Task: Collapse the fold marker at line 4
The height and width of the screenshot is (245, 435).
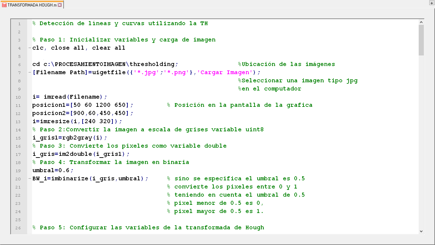Action: pyautogui.click(x=30, y=48)
